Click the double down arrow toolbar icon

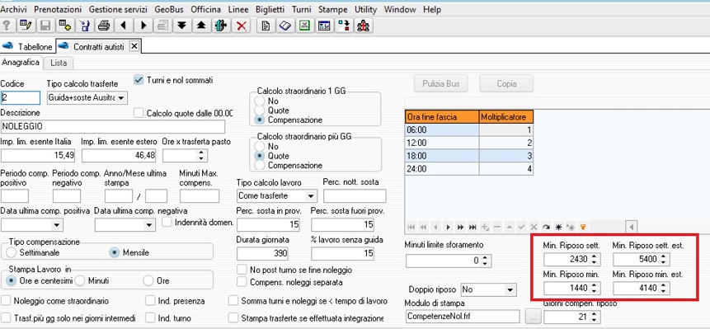click(x=181, y=26)
